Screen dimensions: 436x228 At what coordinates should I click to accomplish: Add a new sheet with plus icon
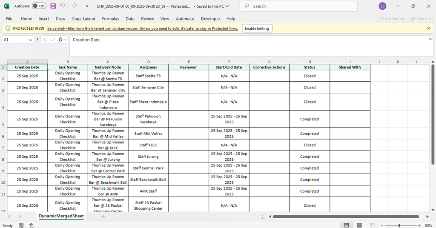click(103, 217)
